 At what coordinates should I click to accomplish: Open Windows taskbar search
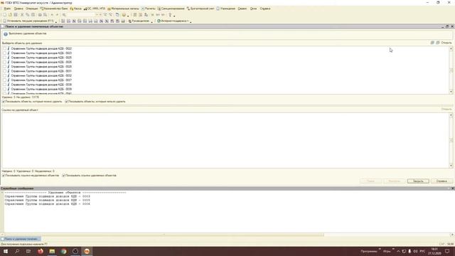17,251
